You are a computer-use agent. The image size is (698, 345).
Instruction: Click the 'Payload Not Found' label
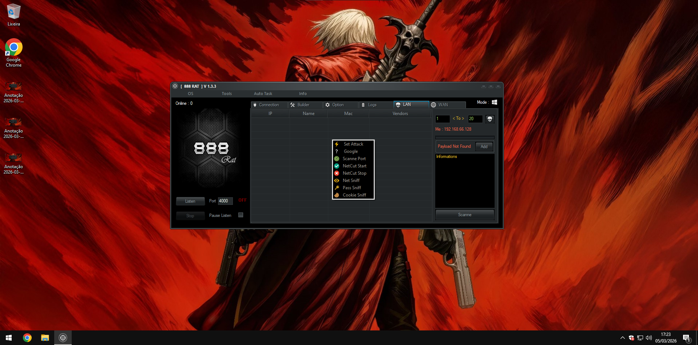pos(454,146)
